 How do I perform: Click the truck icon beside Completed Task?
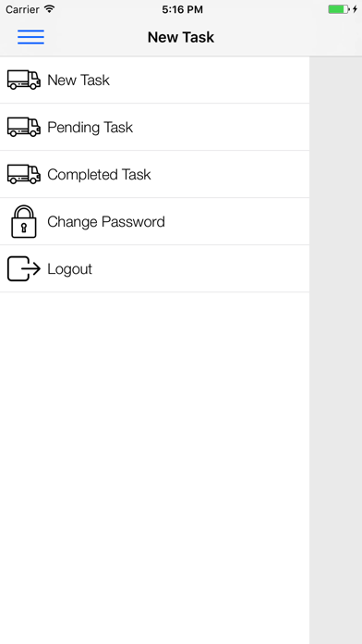(24, 174)
